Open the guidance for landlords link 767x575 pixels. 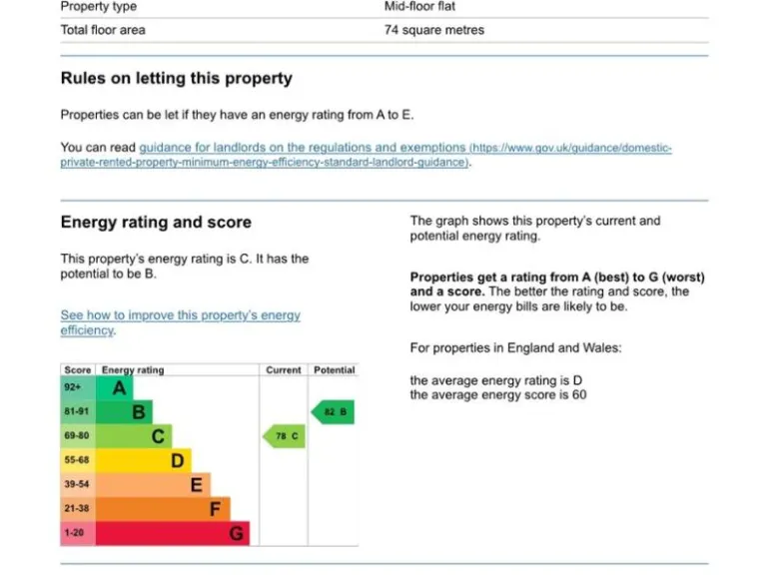[x=302, y=148]
